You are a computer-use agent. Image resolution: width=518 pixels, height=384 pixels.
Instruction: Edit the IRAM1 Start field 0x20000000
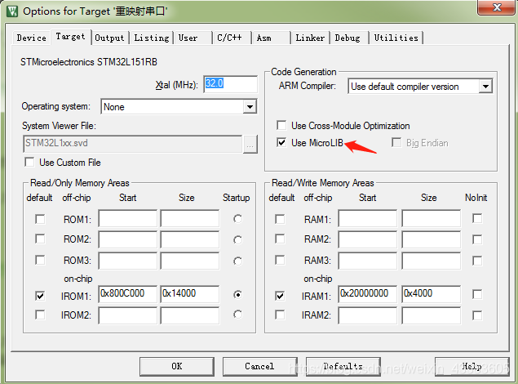[368, 294]
